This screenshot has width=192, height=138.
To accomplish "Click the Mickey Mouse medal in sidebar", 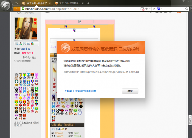I will 24,110.
